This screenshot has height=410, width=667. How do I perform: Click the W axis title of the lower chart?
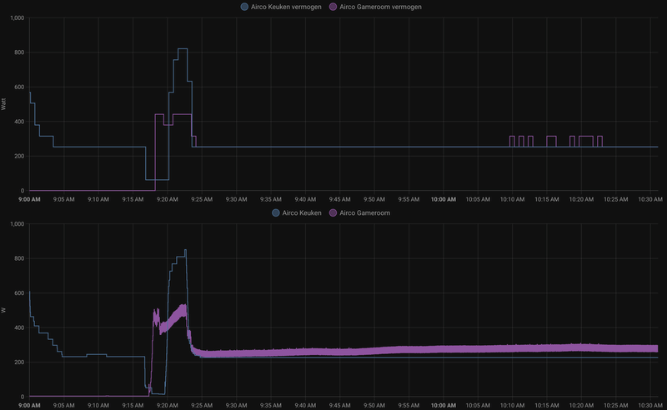[x=3, y=311]
